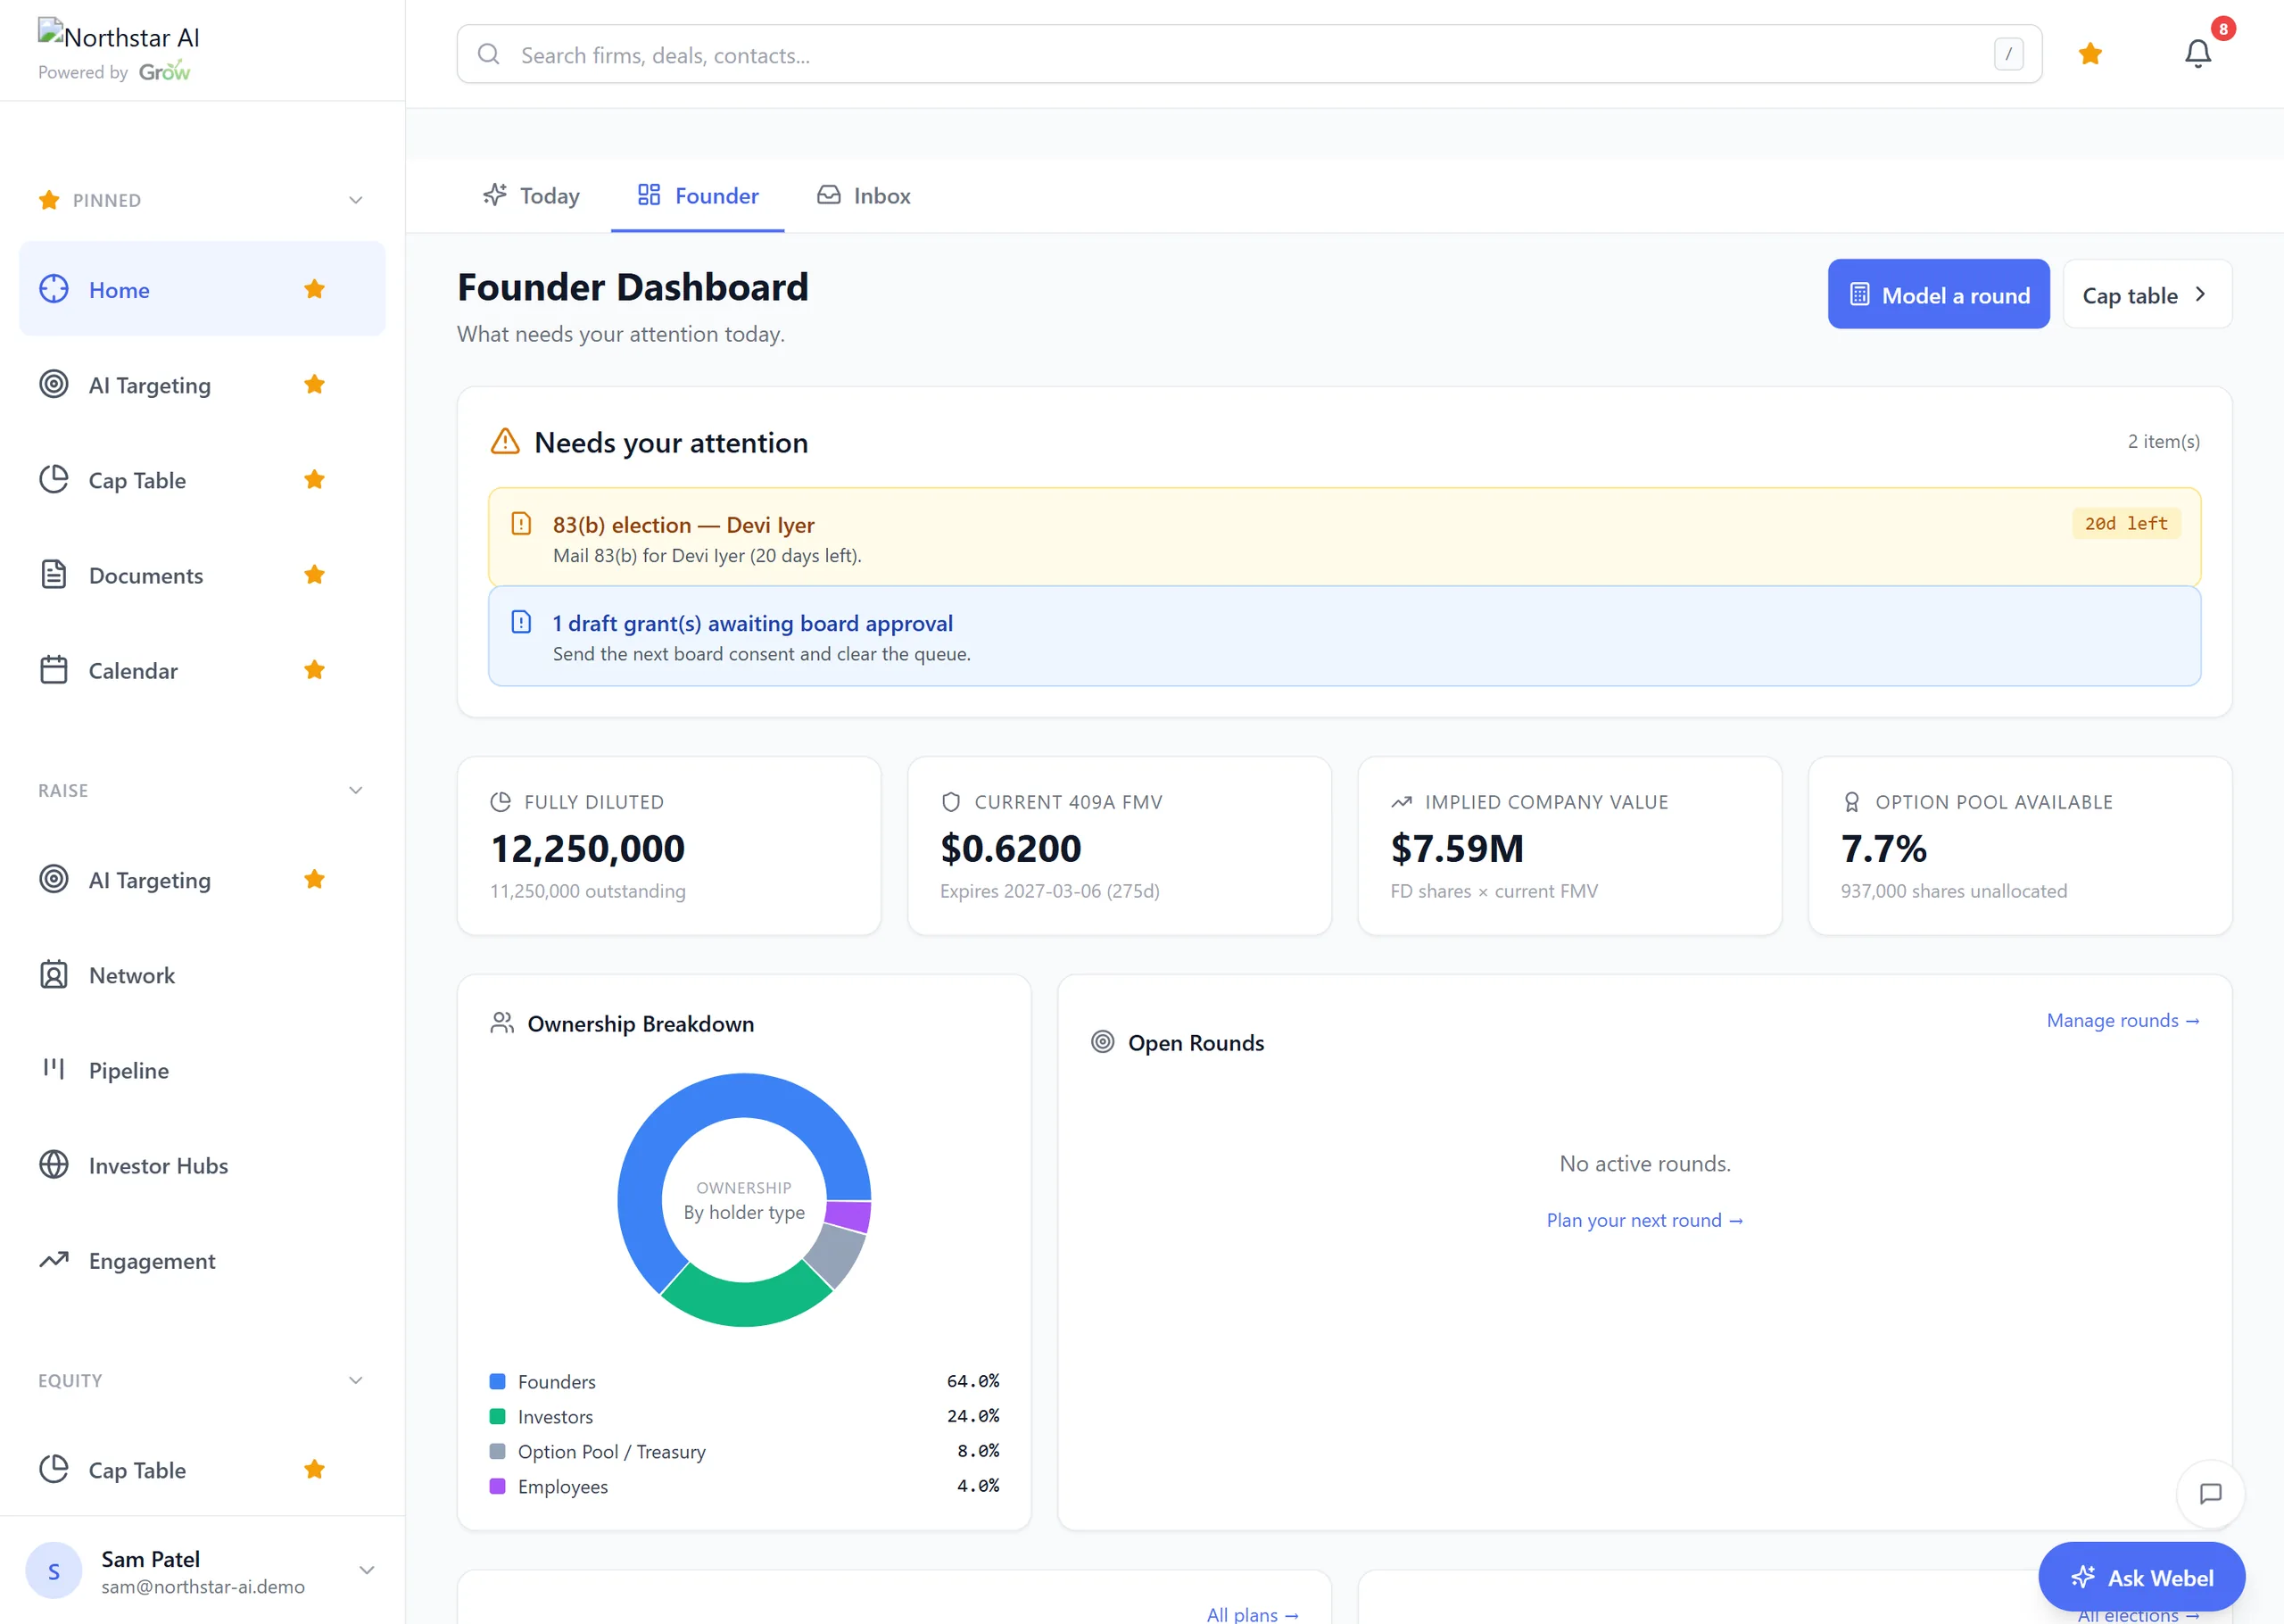Focus the Search firms, deals, contacts field
This screenshot has height=1624, width=2284.
tap(1249, 54)
